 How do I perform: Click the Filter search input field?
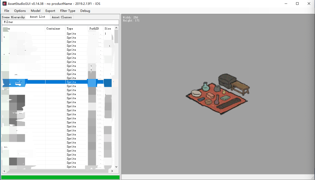pyautogui.click(x=60, y=22)
